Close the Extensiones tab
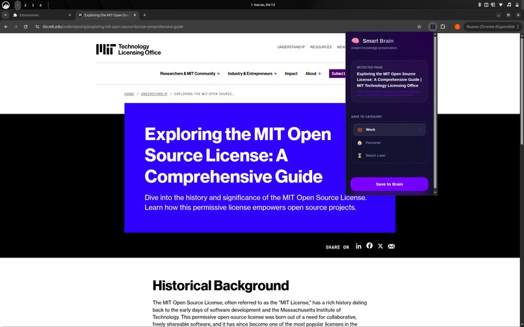This screenshot has height=327, width=524. 70,15
